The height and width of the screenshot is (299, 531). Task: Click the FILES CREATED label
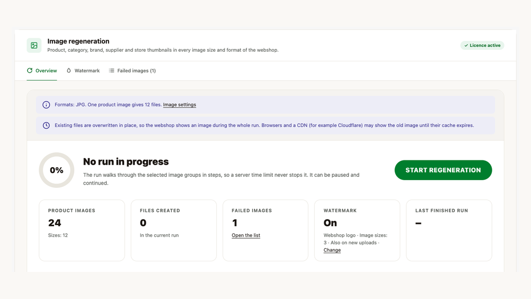tap(160, 211)
